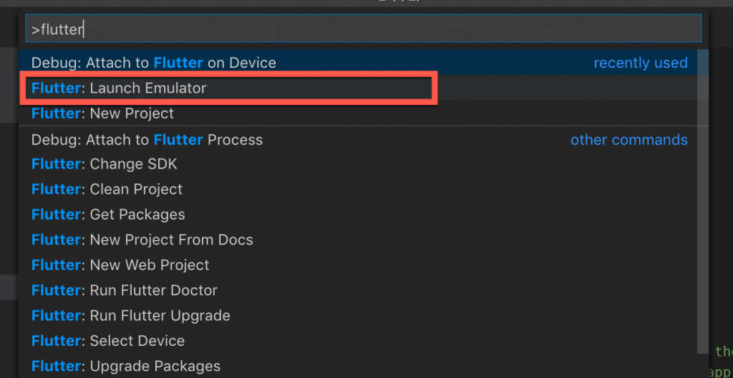Viewport: 733px width, 378px height.
Task: Click the 'other commands' group label
Action: coord(628,140)
